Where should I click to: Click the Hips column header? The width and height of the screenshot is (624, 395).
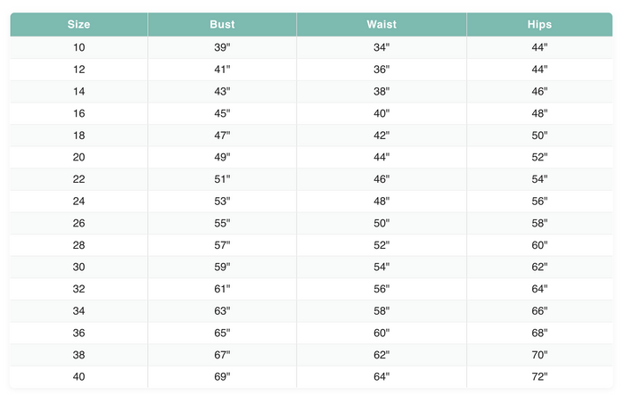539,25
